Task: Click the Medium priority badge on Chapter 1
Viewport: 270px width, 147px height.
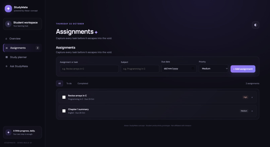Action: point(244,111)
